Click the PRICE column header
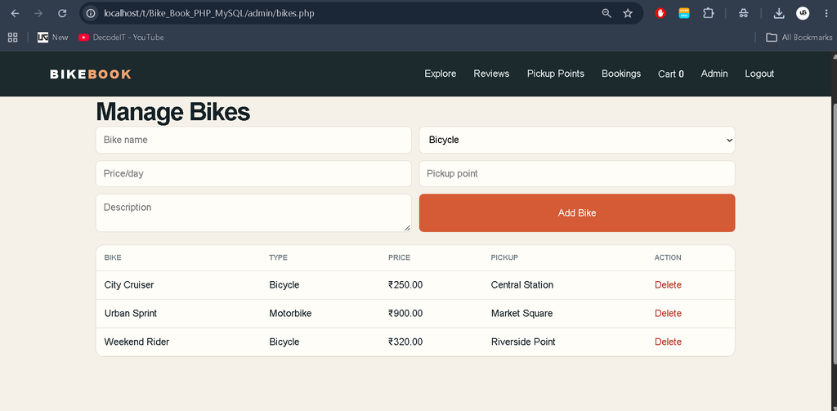Viewport: 837px width, 411px height. point(399,258)
